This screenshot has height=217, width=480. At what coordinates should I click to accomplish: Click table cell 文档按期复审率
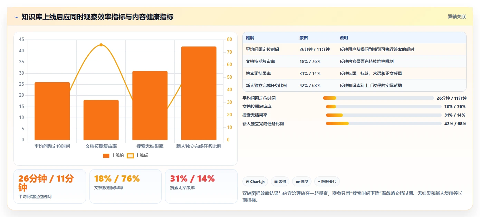click(x=260, y=62)
